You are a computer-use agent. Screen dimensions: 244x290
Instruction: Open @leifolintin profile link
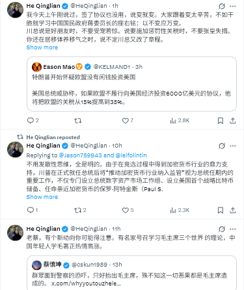131,155
